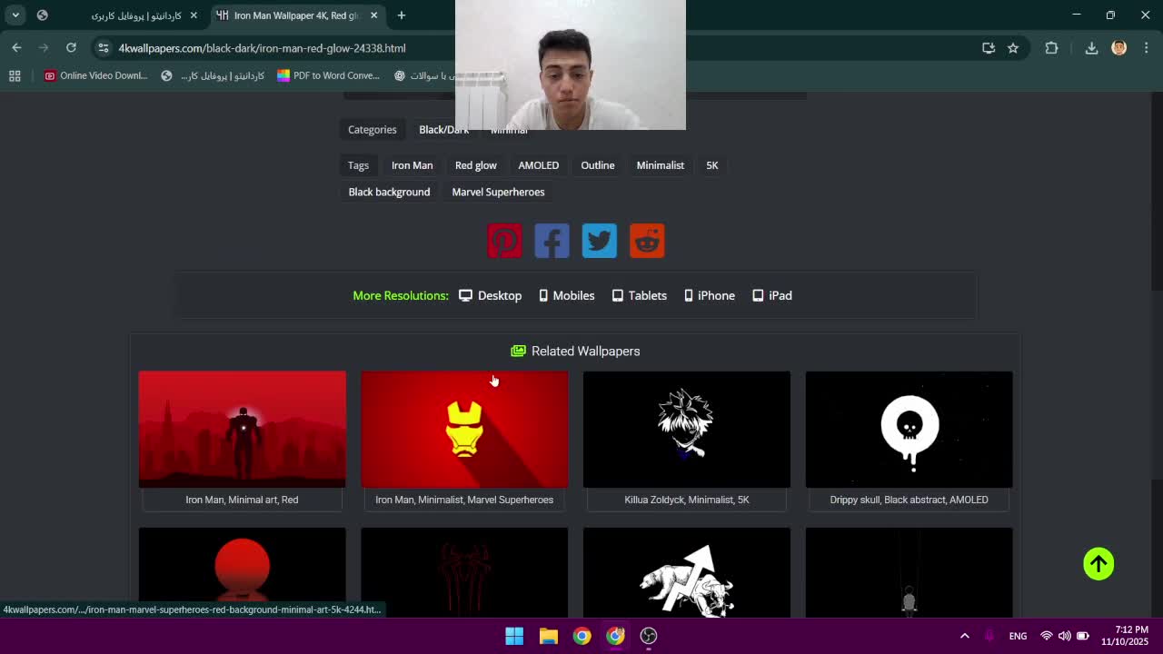Share the wallpaper on Twitter
The width and height of the screenshot is (1163, 654).
tap(599, 240)
